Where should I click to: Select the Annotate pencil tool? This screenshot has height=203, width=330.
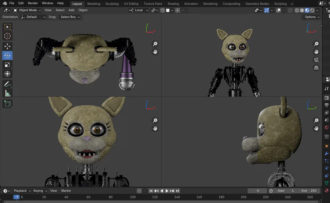click(x=7, y=84)
